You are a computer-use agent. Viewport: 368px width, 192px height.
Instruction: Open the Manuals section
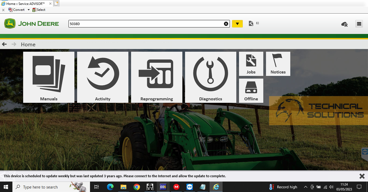click(x=48, y=77)
